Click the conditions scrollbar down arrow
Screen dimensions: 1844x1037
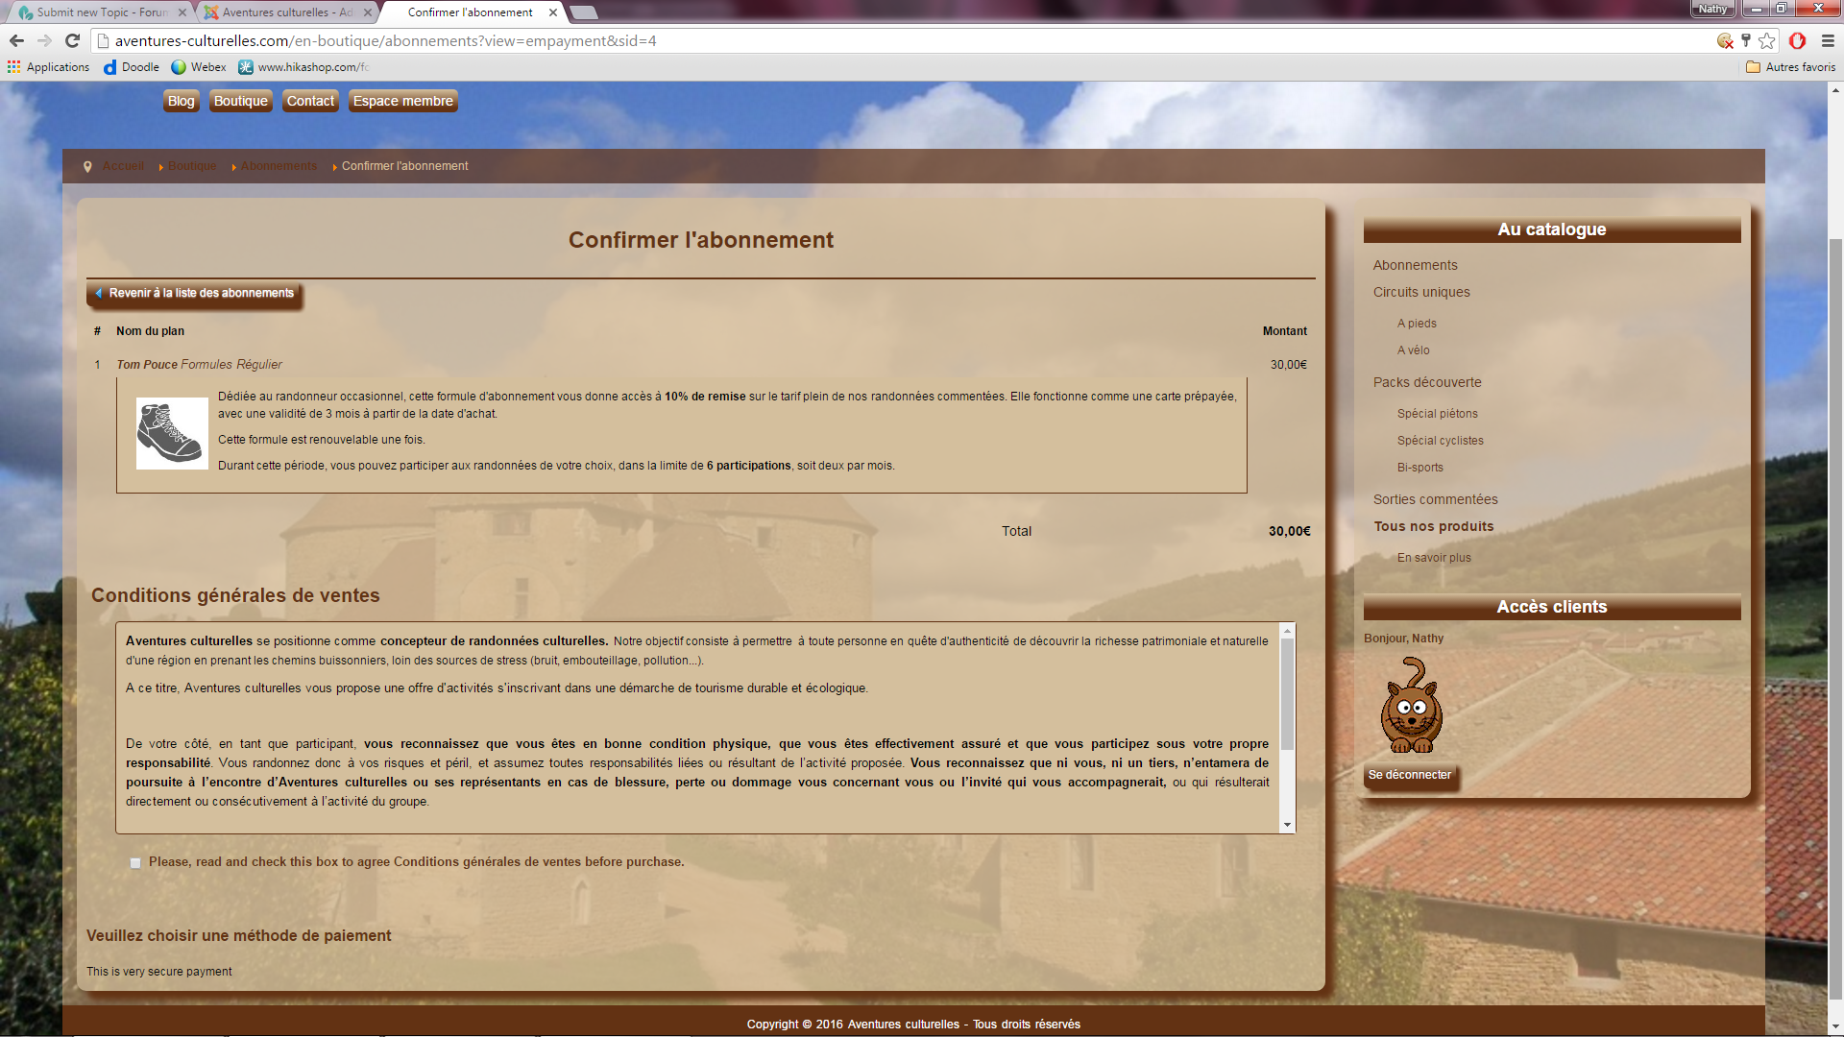coord(1287,825)
